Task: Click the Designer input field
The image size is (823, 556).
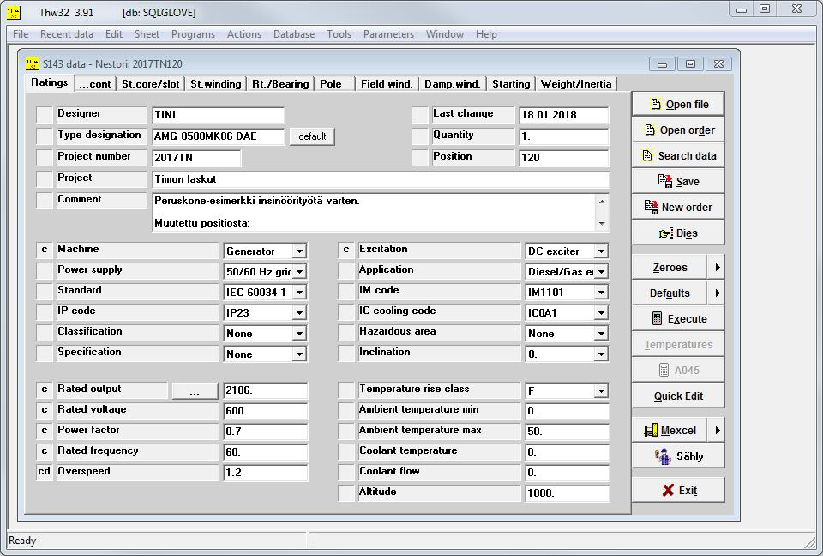Action: (x=219, y=115)
